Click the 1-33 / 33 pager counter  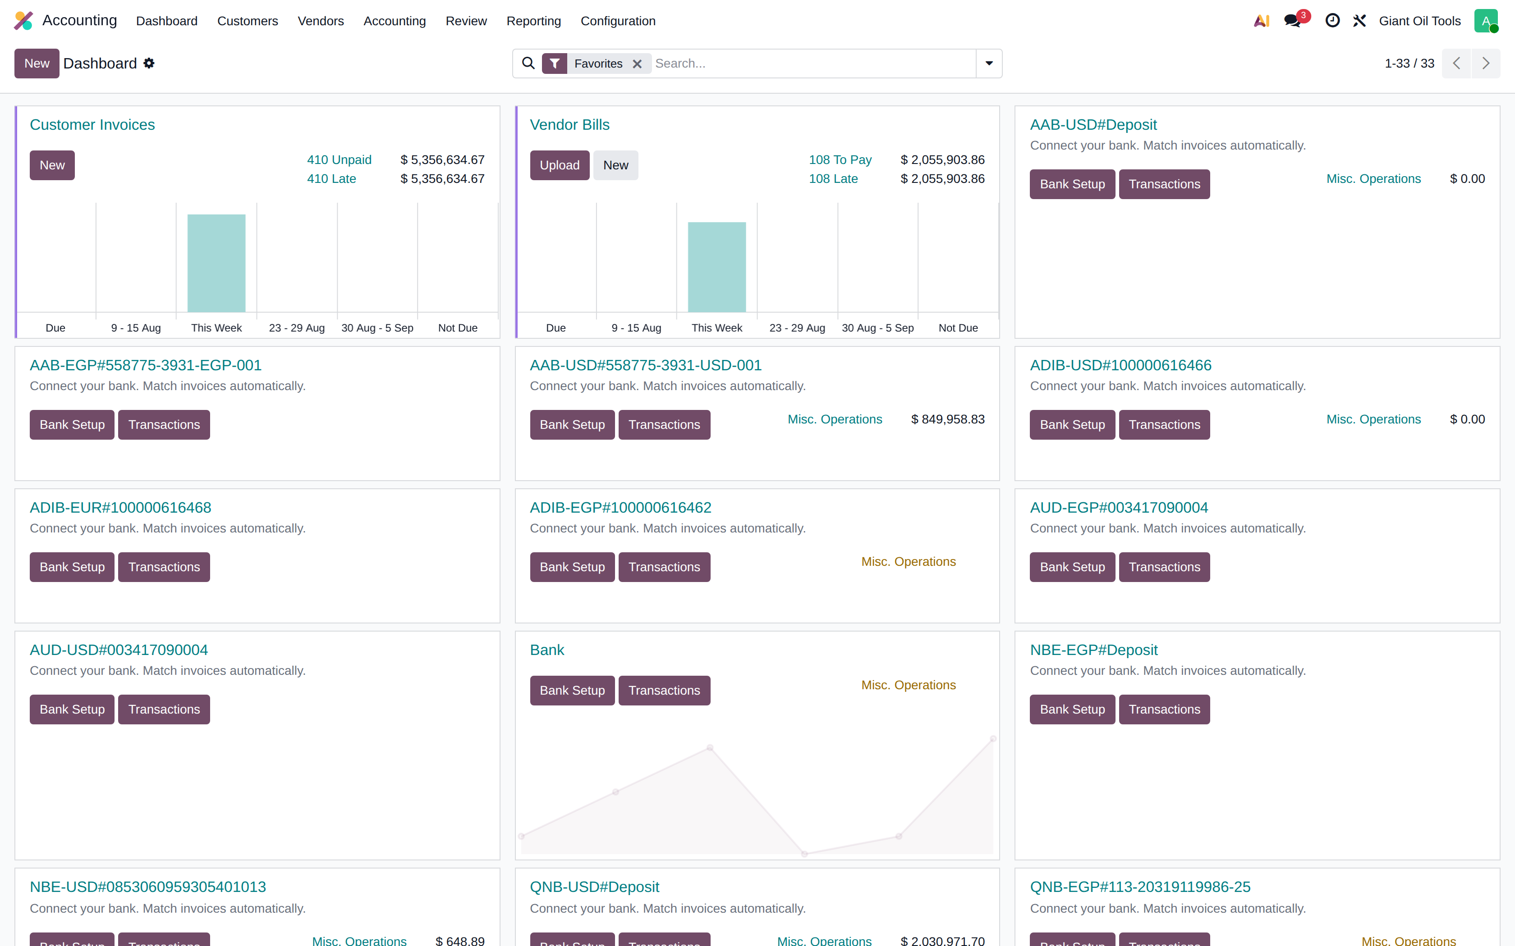[x=1409, y=63]
